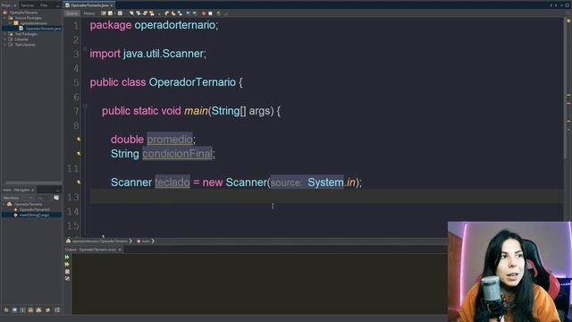Select the Libraries folder in tree

point(21,39)
